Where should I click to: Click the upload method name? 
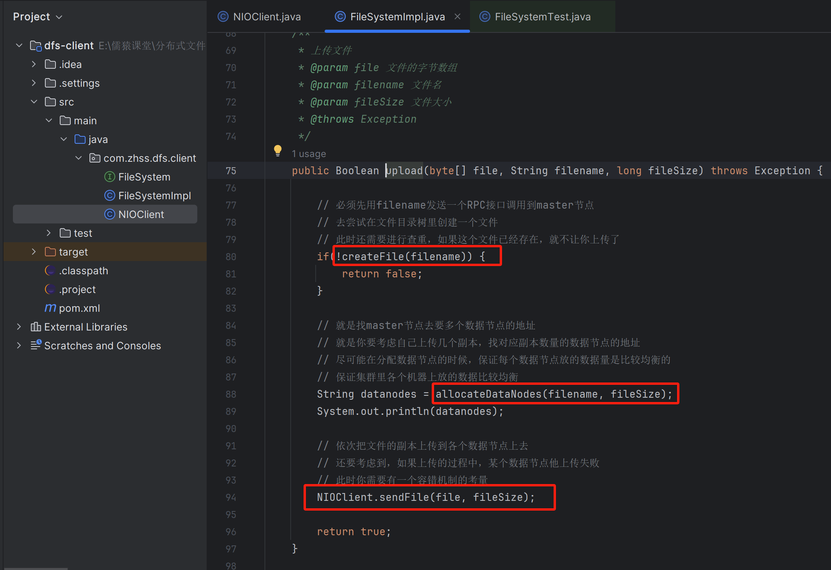click(404, 171)
